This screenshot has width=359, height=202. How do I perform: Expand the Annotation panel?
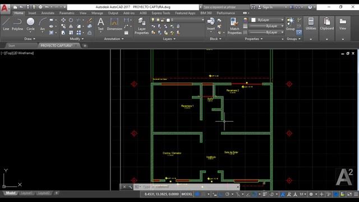(x=114, y=39)
